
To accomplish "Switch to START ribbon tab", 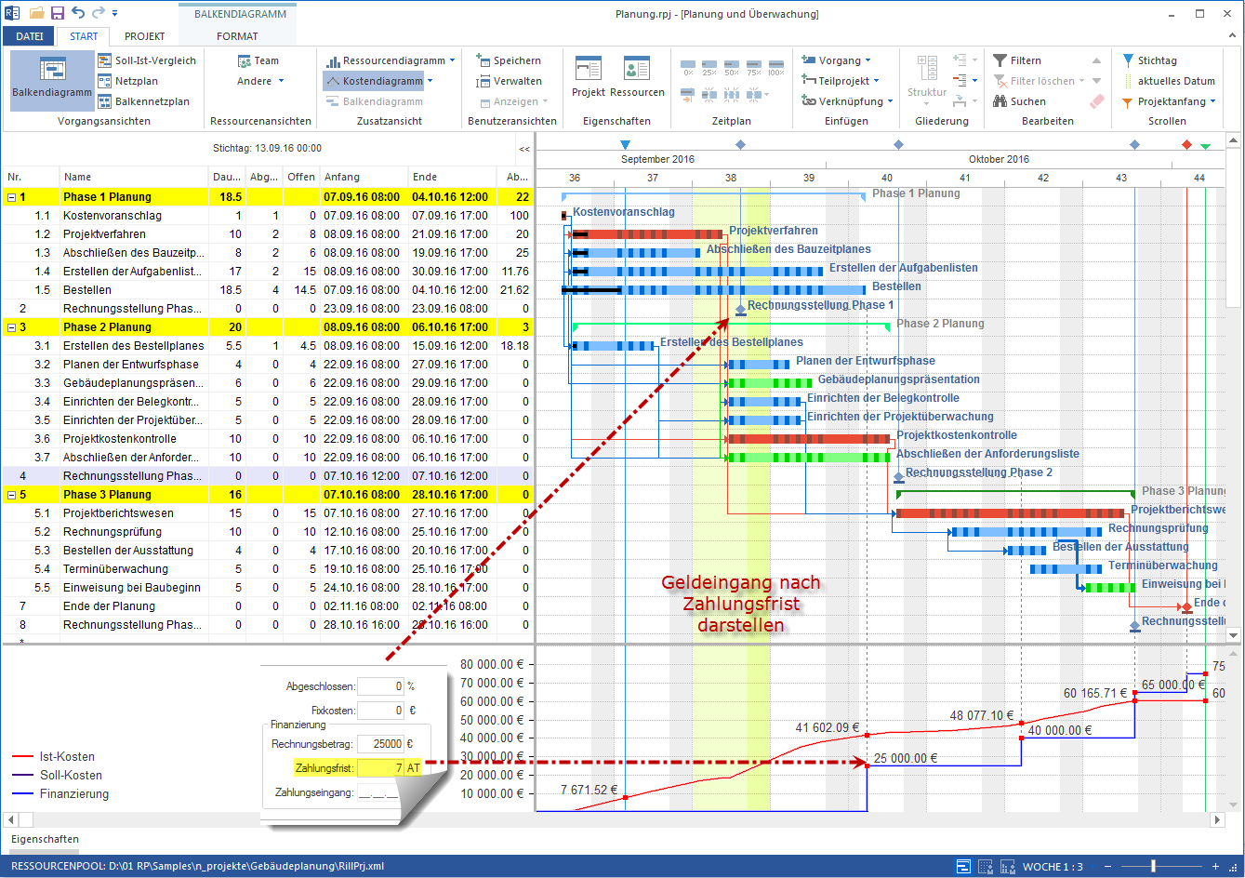I will 84,36.
